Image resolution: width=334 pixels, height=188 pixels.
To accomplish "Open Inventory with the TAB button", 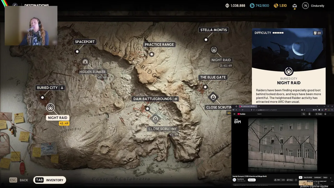I will (50, 180).
